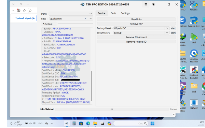This screenshot has height=128, width=205.
Task: Open the 'tool v1.0' desktop shortcut
Action: (194, 72)
